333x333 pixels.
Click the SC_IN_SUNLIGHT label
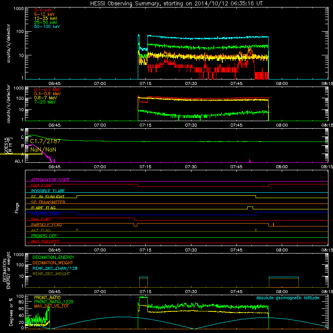[x=48, y=196]
